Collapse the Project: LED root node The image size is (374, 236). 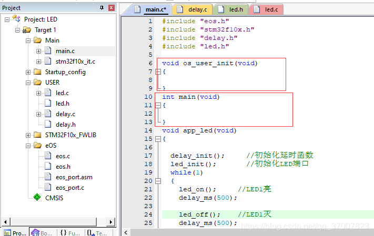[x=7, y=19]
